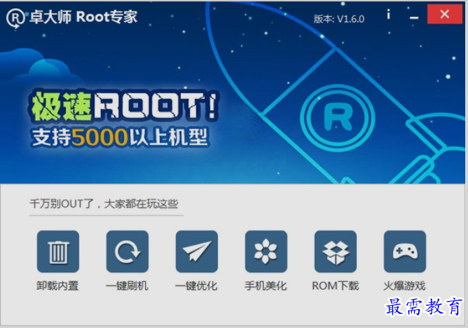
Task: Open 火爆游戏 gamepad icon
Action: tap(405, 252)
